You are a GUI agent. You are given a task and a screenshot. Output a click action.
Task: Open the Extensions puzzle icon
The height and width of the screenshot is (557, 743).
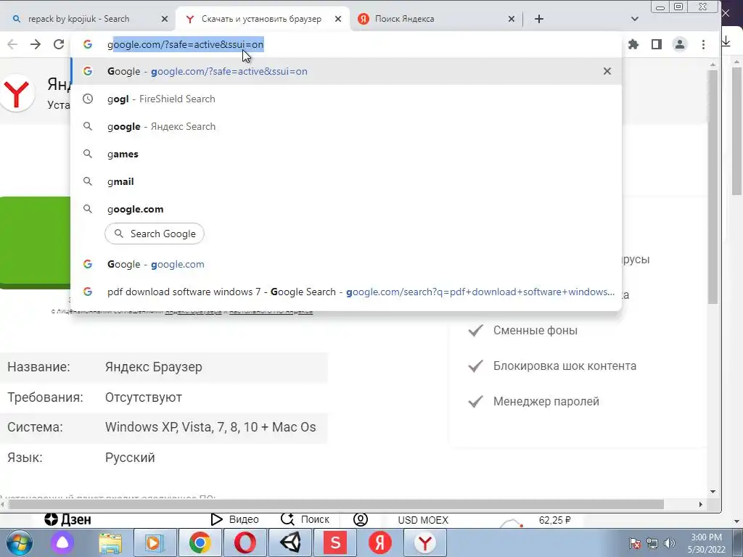pos(633,44)
